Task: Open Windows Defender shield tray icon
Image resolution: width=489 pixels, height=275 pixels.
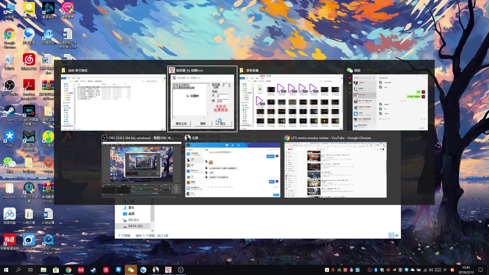Action: click(x=382, y=270)
